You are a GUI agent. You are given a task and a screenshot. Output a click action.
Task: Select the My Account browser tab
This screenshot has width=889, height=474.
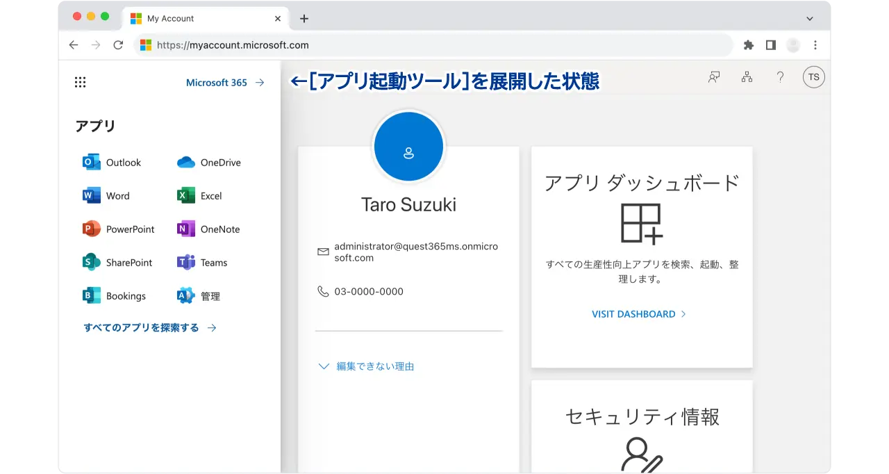pyautogui.click(x=206, y=19)
